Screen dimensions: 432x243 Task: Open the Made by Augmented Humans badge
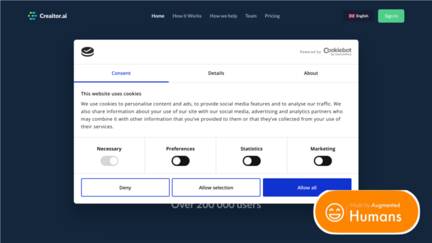tap(367, 212)
